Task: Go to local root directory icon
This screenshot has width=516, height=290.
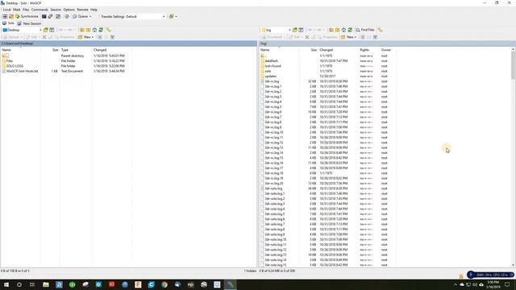Action: (x=88, y=30)
